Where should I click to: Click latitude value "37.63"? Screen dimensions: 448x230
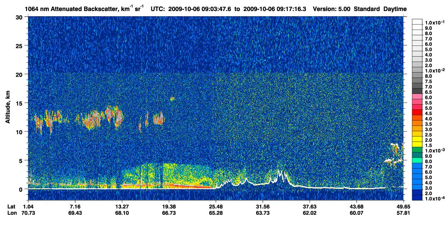click(x=309, y=207)
